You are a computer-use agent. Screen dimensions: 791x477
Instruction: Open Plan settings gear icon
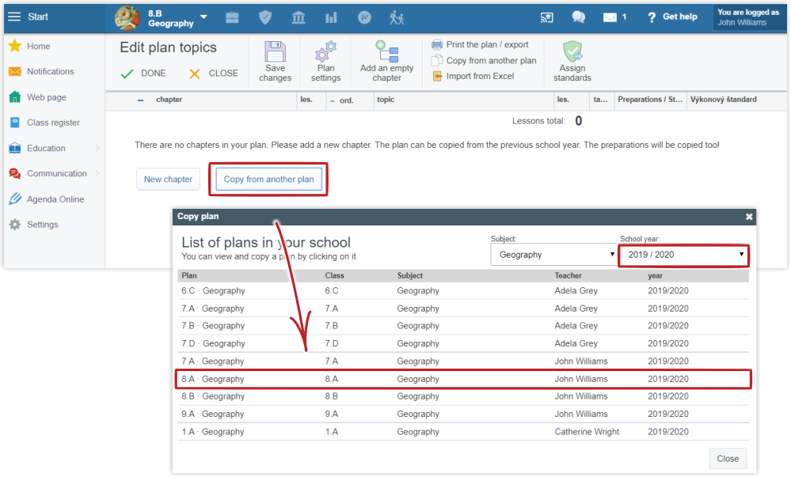pyautogui.click(x=325, y=52)
